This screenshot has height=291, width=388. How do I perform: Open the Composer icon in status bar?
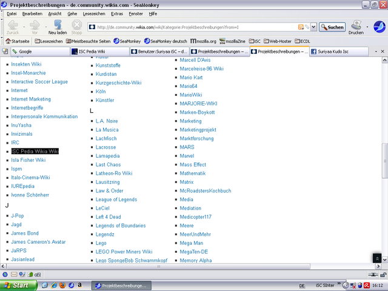click(22, 275)
